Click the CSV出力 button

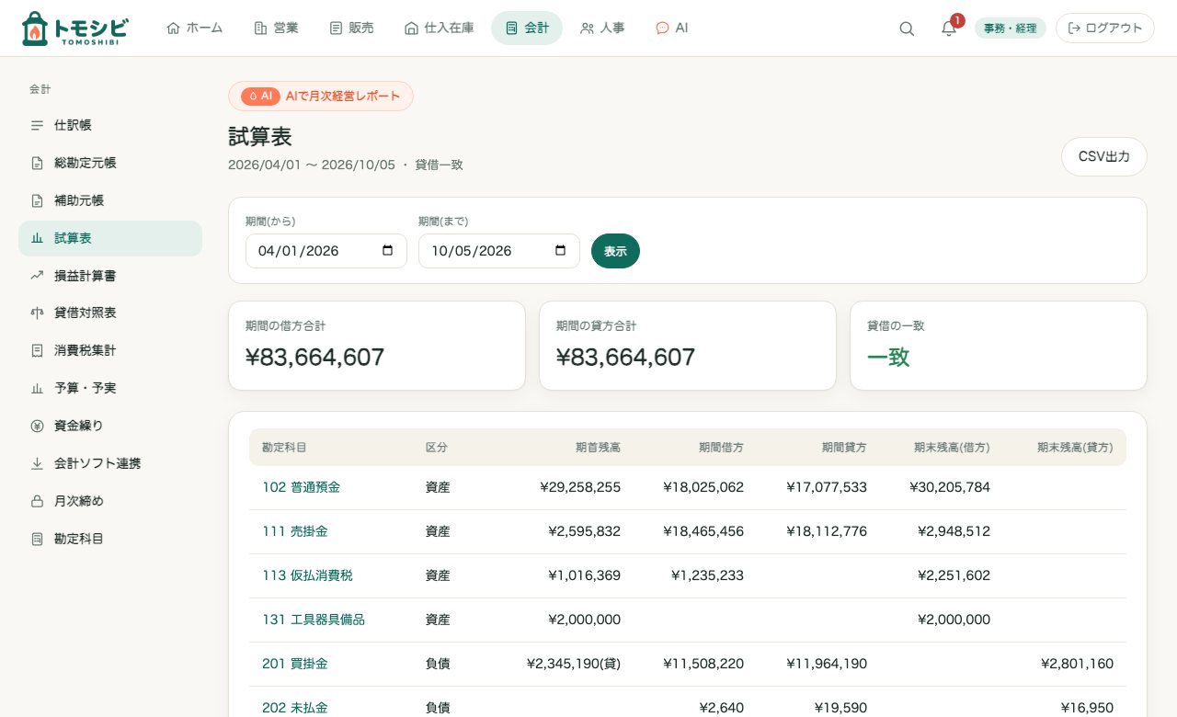(x=1104, y=156)
